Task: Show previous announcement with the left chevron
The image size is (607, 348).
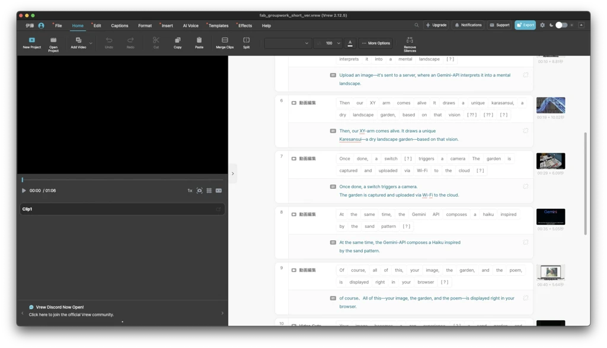Action: (23, 313)
